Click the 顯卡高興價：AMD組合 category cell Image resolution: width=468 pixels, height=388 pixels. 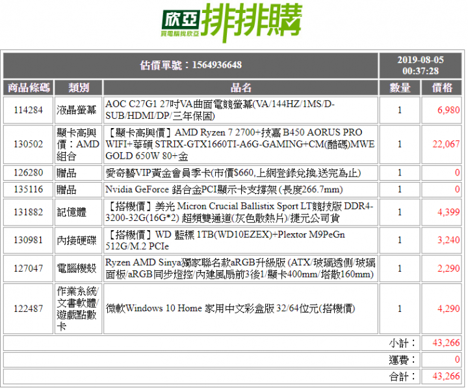click(x=78, y=144)
